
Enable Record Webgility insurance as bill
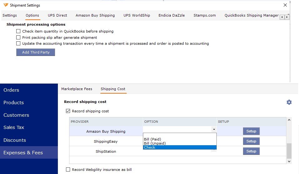[x=68, y=169]
